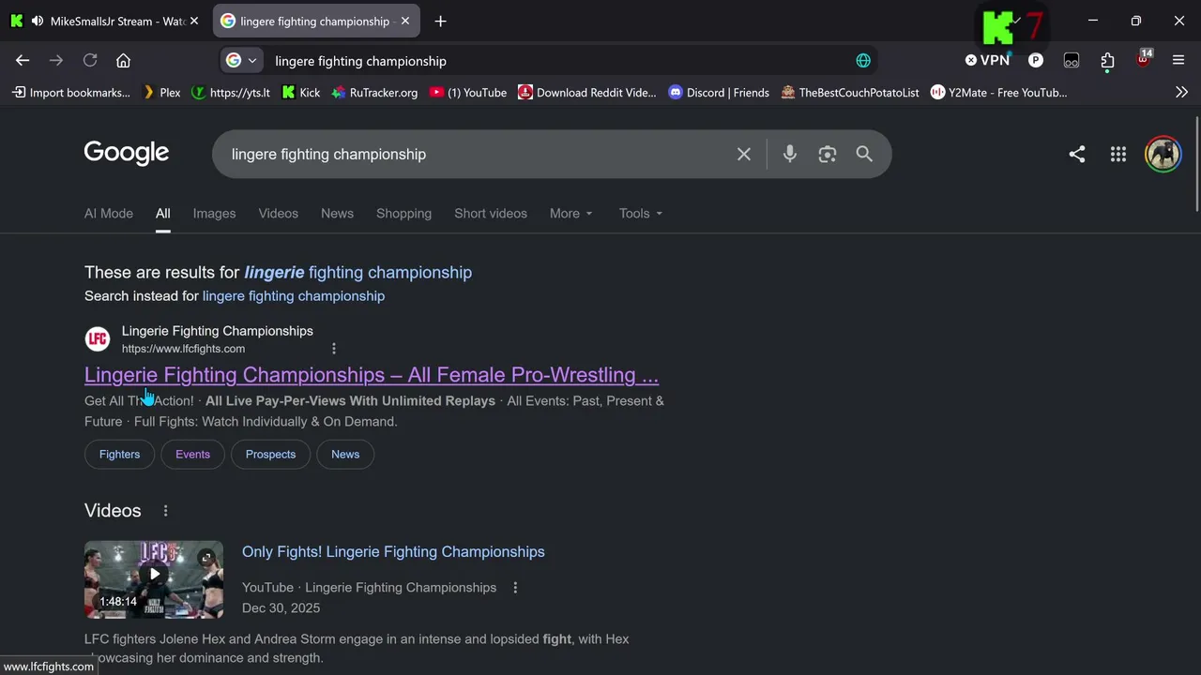Switch to Videos results tab
1201x675 pixels.
click(x=279, y=213)
